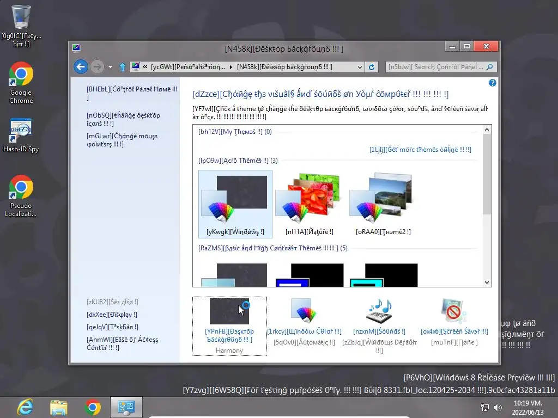The height and width of the screenshot is (418, 558).
Task: Click the volume speaker tray icon
Action: click(498, 407)
